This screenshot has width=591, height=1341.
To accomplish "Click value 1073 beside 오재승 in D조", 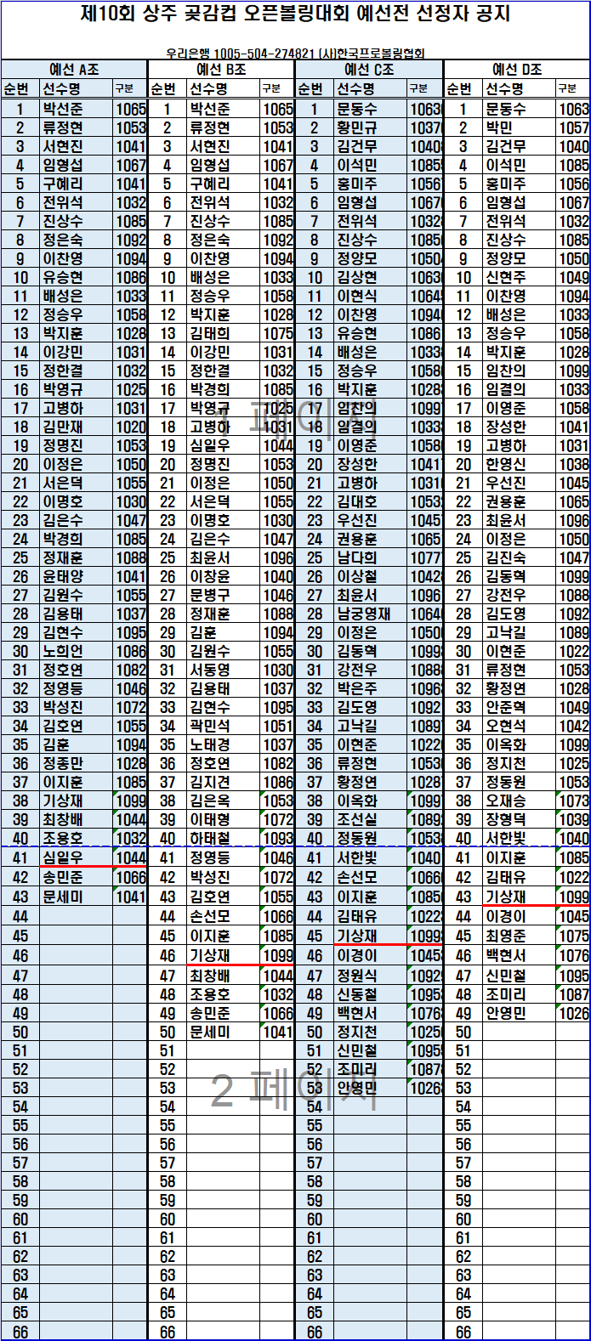I will tap(574, 801).
